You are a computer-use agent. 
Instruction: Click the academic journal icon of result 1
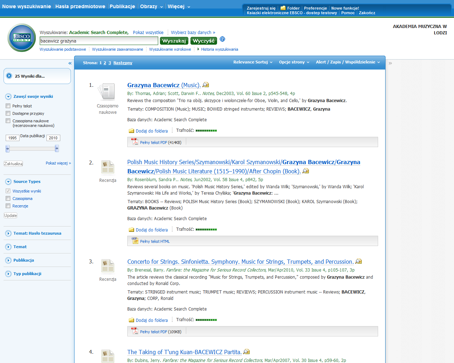pos(107,91)
